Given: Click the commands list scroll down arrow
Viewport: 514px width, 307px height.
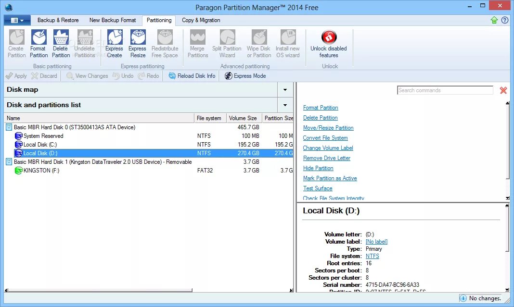Looking at the screenshot, I should (x=507, y=198).
